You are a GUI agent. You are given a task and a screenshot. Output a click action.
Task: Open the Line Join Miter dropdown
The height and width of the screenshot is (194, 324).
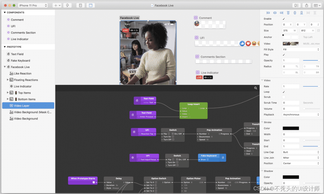pos(301,158)
